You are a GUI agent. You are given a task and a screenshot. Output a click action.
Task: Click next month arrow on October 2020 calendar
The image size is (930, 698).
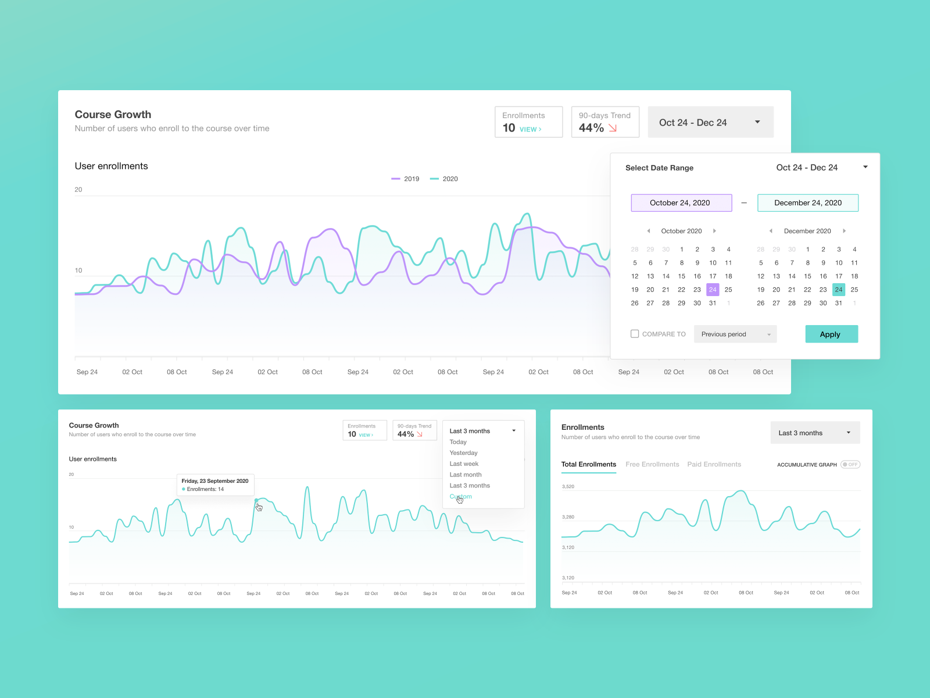tap(715, 231)
